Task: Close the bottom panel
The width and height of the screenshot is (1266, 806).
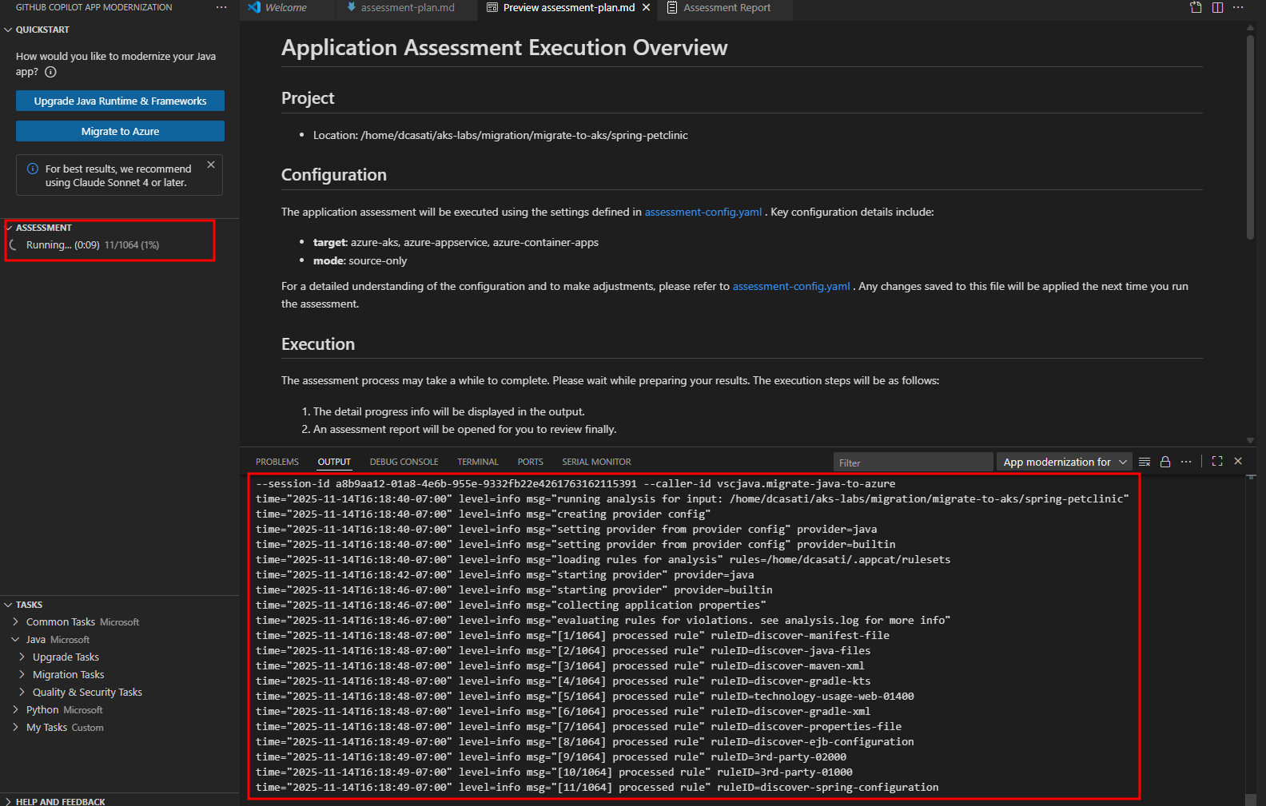Action: [1238, 461]
